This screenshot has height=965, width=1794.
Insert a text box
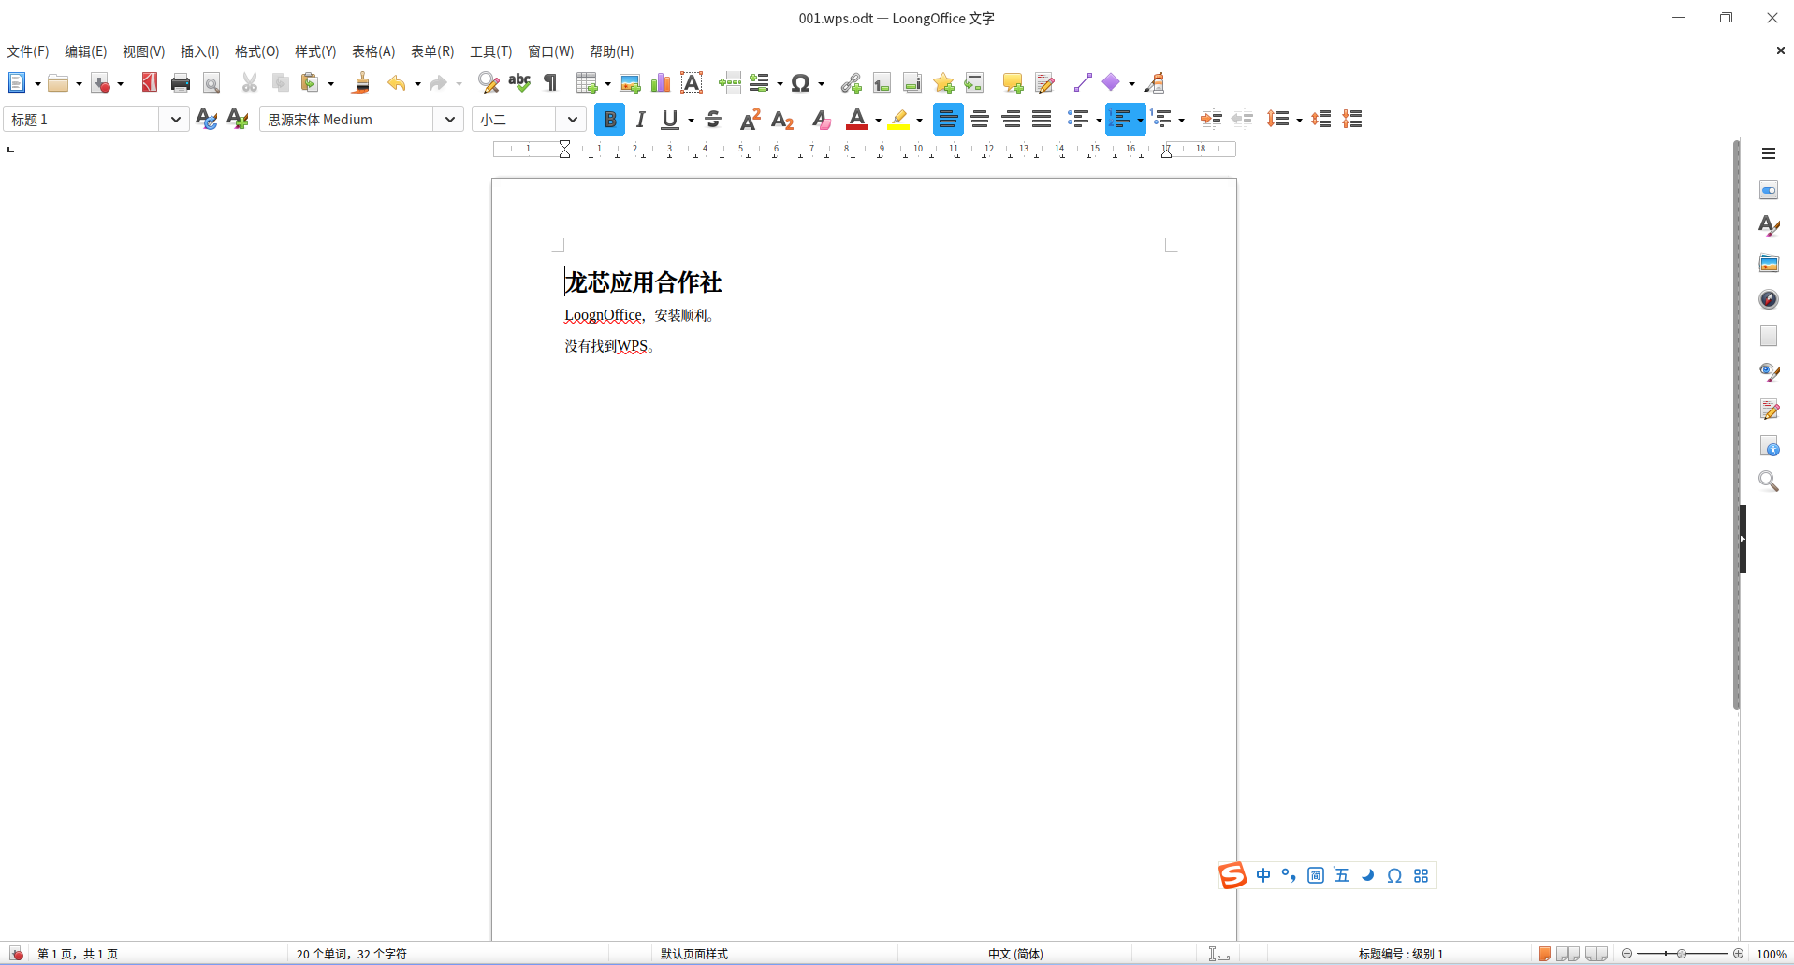pyautogui.click(x=692, y=83)
